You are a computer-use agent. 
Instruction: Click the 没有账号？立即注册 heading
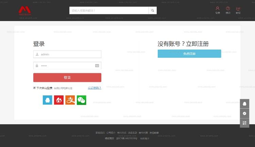pyautogui.click(x=183, y=44)
